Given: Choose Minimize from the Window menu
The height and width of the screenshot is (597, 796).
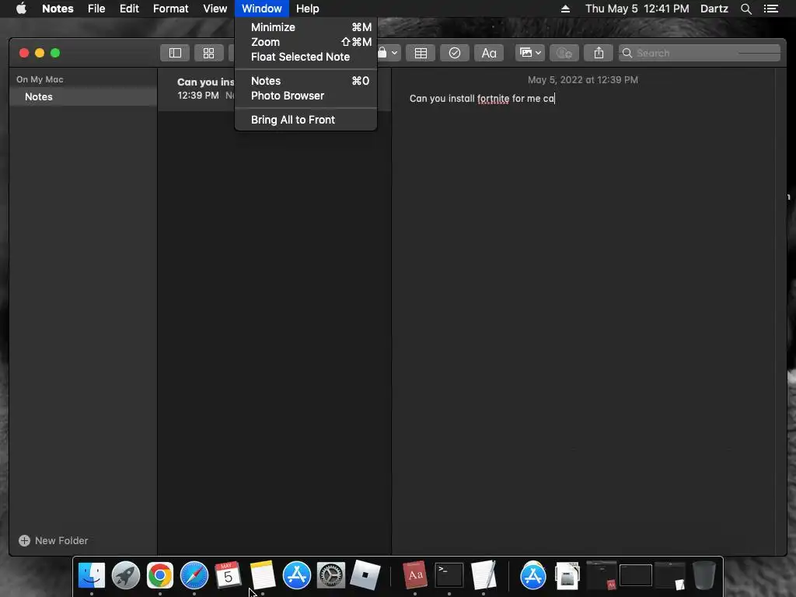Looking at the screenshot, I should tap(306, 27).
